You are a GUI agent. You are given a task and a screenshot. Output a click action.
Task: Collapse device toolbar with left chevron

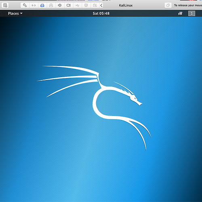[101, 5]
